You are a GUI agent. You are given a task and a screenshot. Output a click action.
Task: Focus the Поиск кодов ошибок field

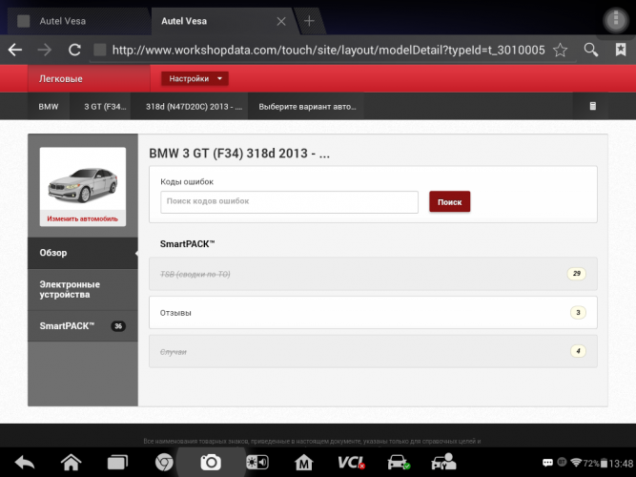(289, 201)
